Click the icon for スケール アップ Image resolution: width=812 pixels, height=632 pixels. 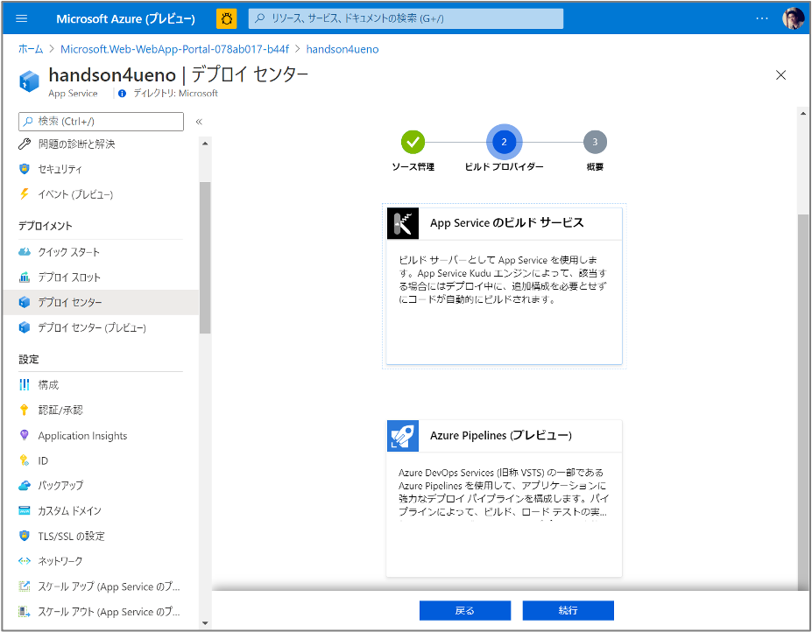[25, 586]
